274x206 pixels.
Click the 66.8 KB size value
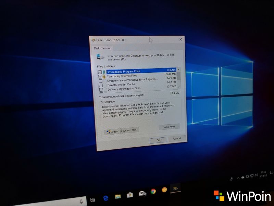click(x=172, y=82)
